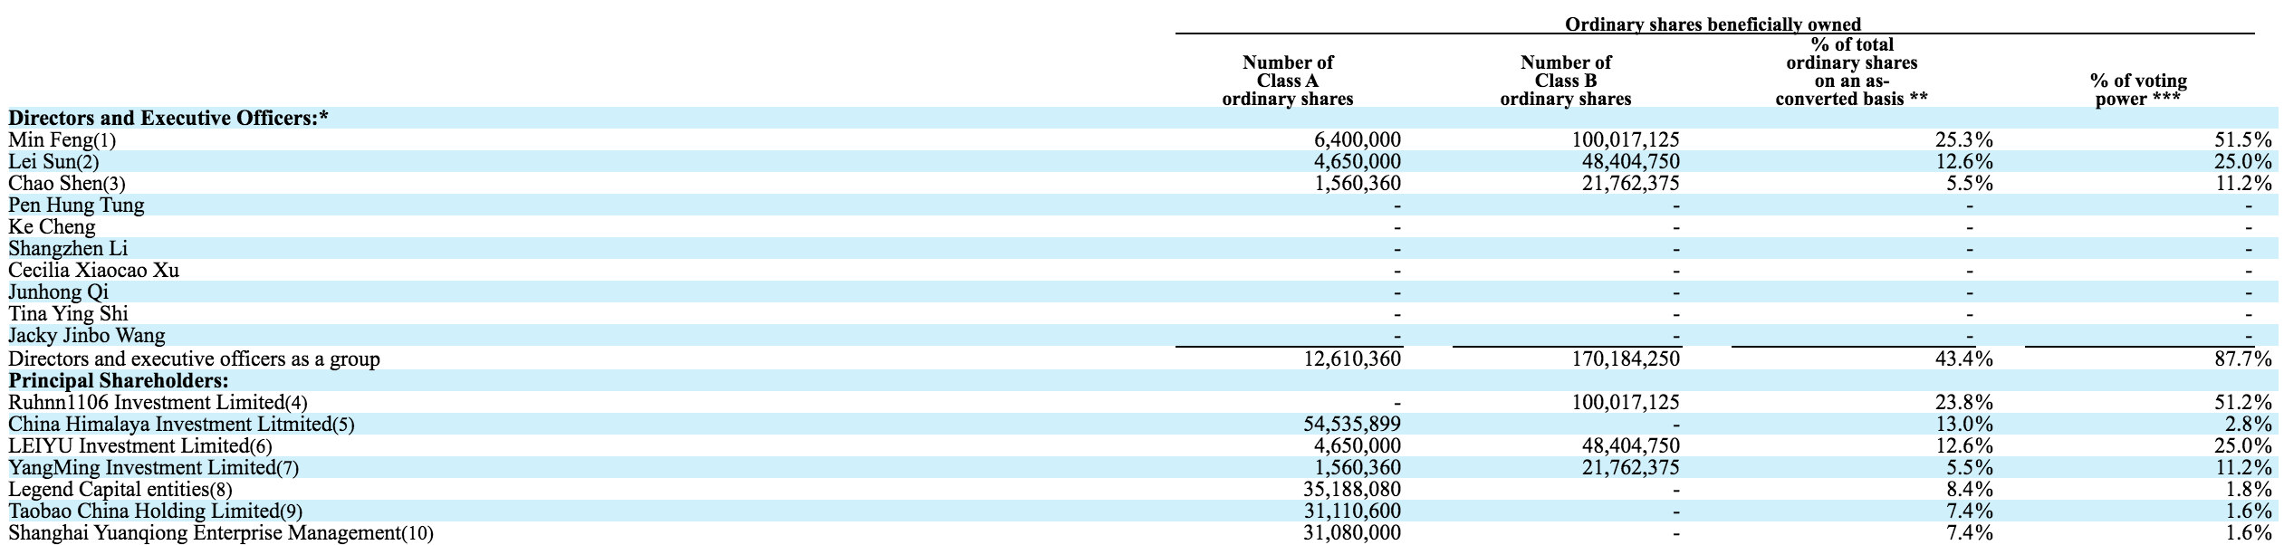
Task: Select Legend Capital's voting power 1.8%
Action: click(x=2250, y=490)
